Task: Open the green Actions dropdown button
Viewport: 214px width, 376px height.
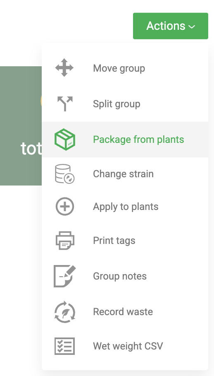Action: coord(171,26)
